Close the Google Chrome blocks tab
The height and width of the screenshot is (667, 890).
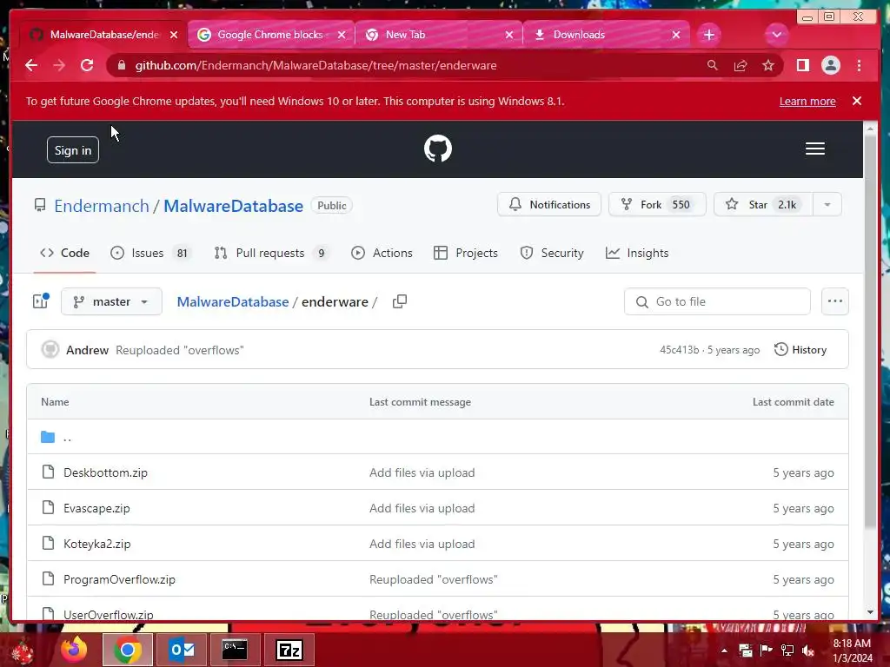(341, 35)
